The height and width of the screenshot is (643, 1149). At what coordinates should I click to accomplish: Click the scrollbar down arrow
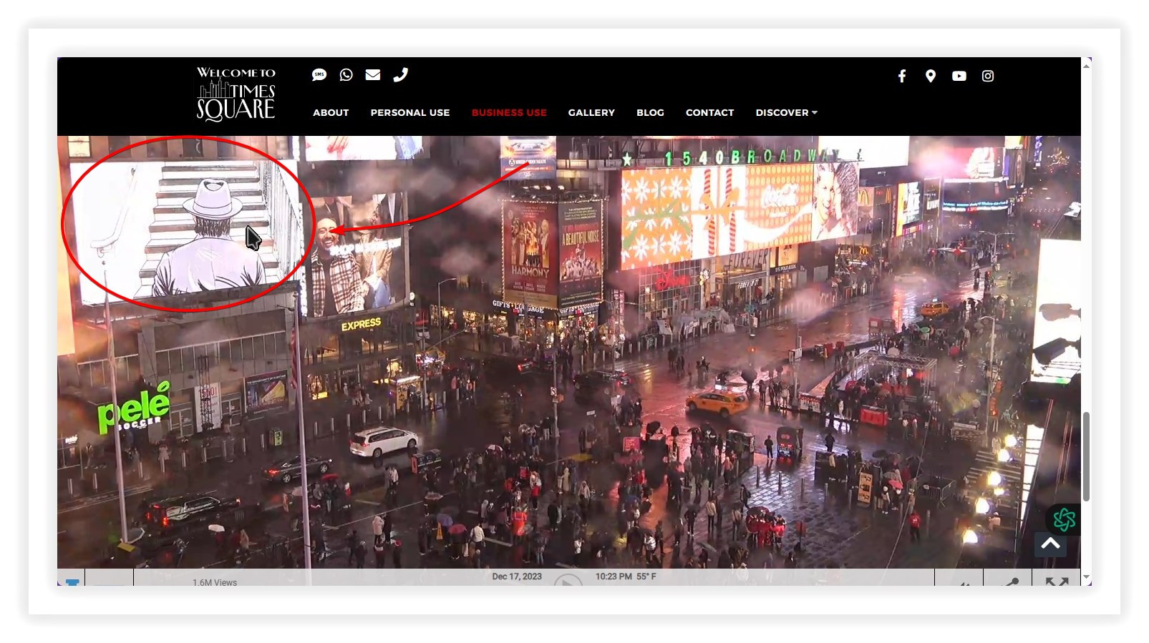coord(1086,577)
